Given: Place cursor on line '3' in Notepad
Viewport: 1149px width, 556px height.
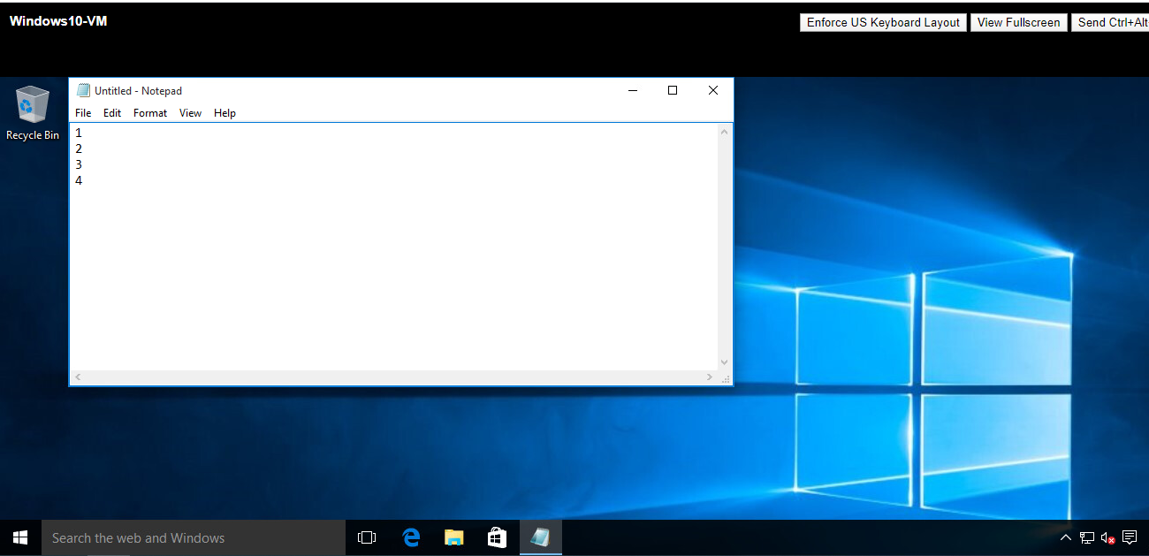Looking at the screenshot, I should pos(79,164).
